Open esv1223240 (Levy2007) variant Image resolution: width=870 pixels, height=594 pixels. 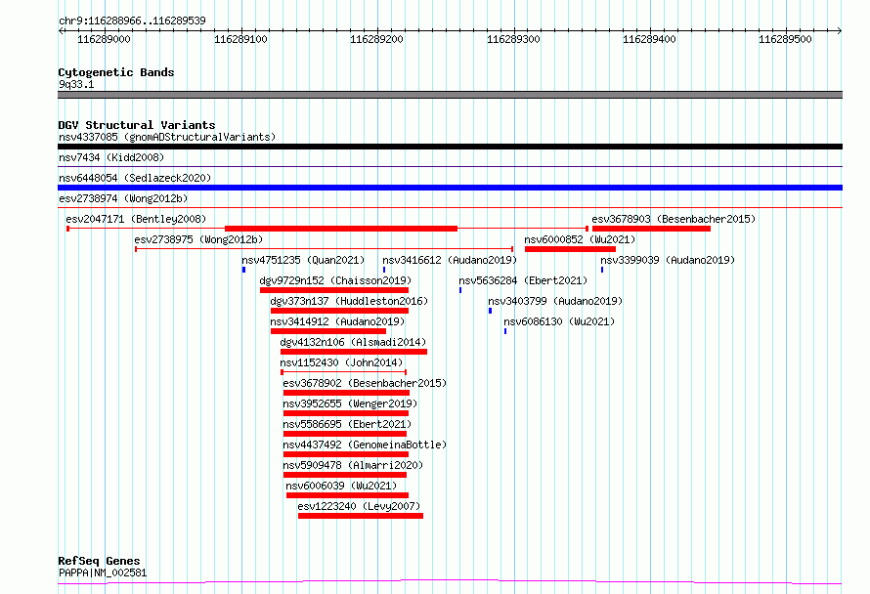point(359,506)
